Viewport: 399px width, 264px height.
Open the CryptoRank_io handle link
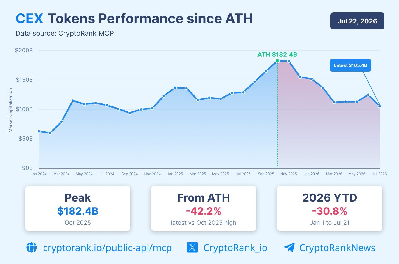(x=235, y=248)
